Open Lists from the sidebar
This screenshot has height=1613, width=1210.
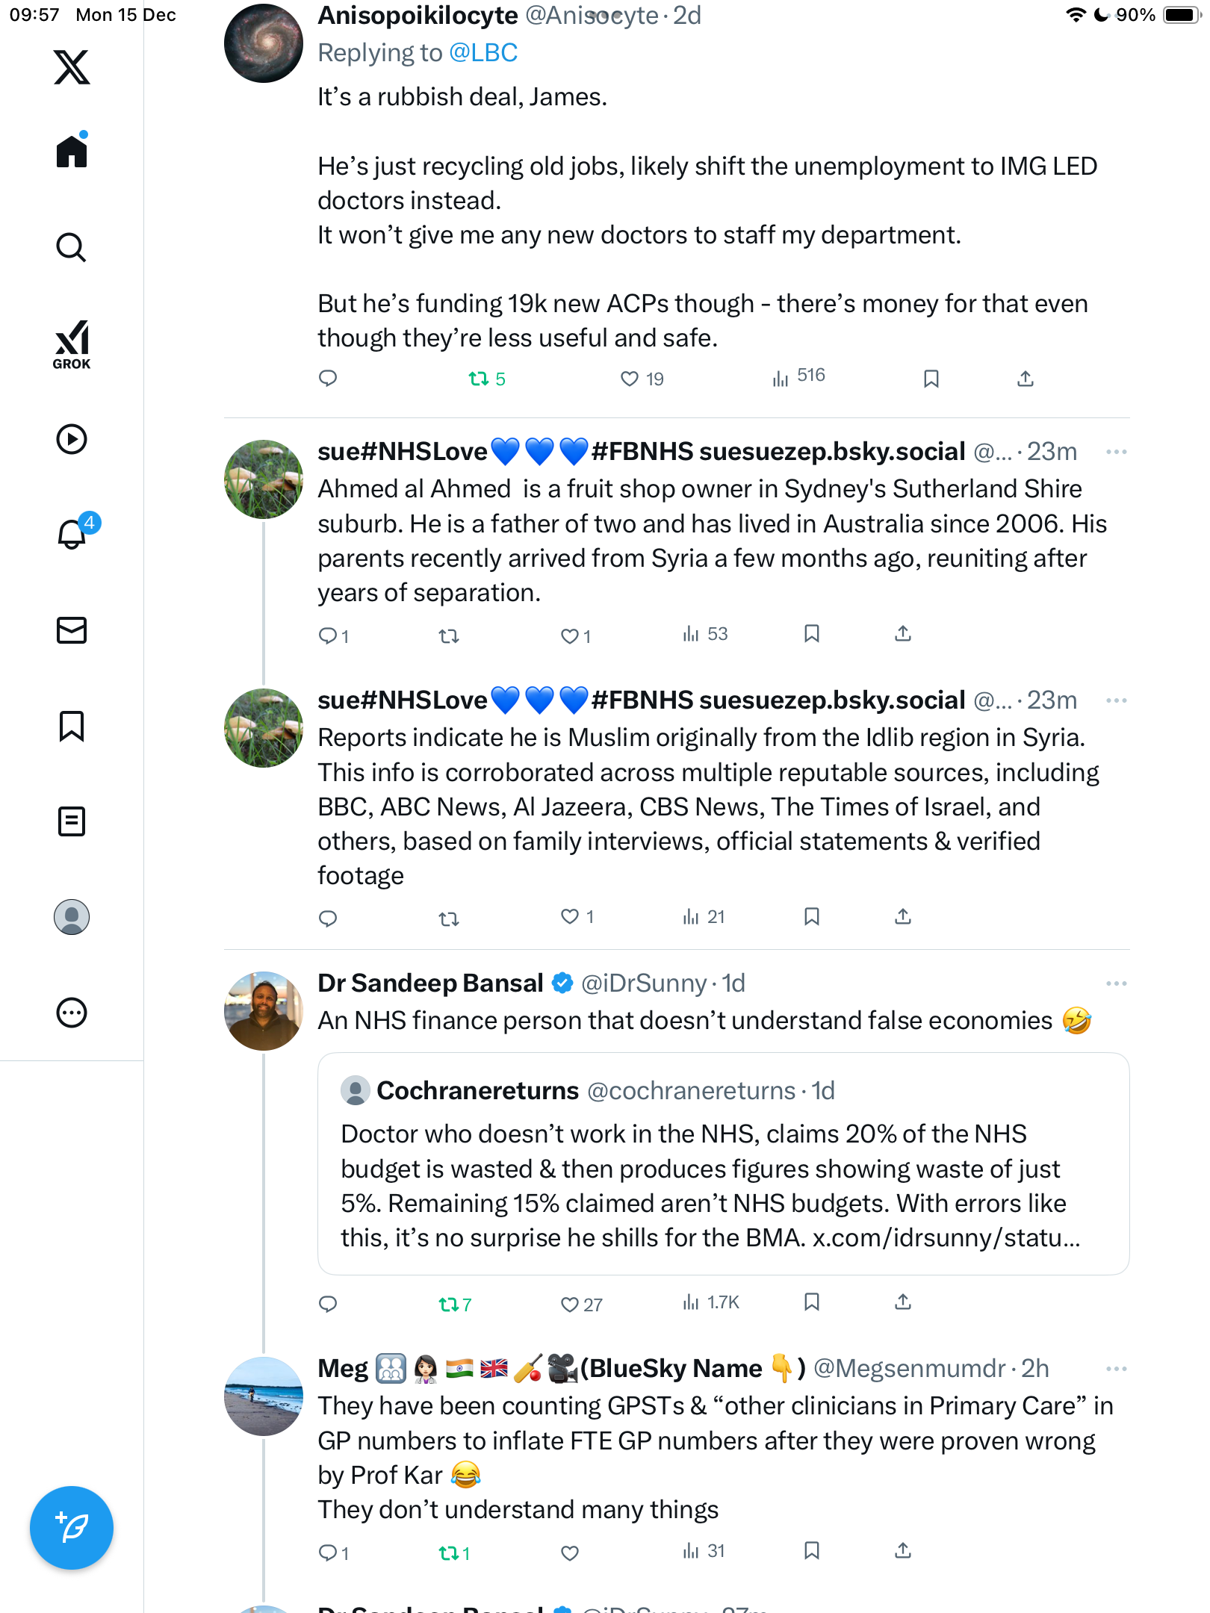tap(72, 821)
